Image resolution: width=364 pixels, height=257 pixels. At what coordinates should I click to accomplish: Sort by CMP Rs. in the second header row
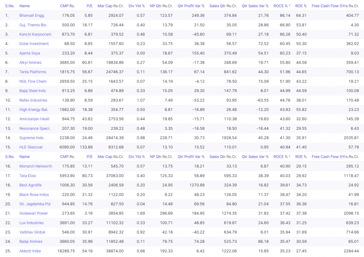pos(67,157)
